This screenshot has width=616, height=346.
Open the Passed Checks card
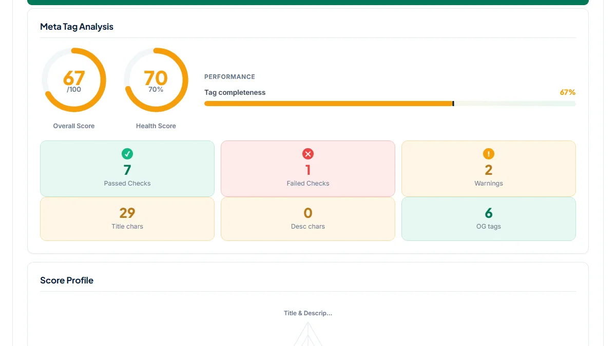pyautogui.click(x=127, y=169)
